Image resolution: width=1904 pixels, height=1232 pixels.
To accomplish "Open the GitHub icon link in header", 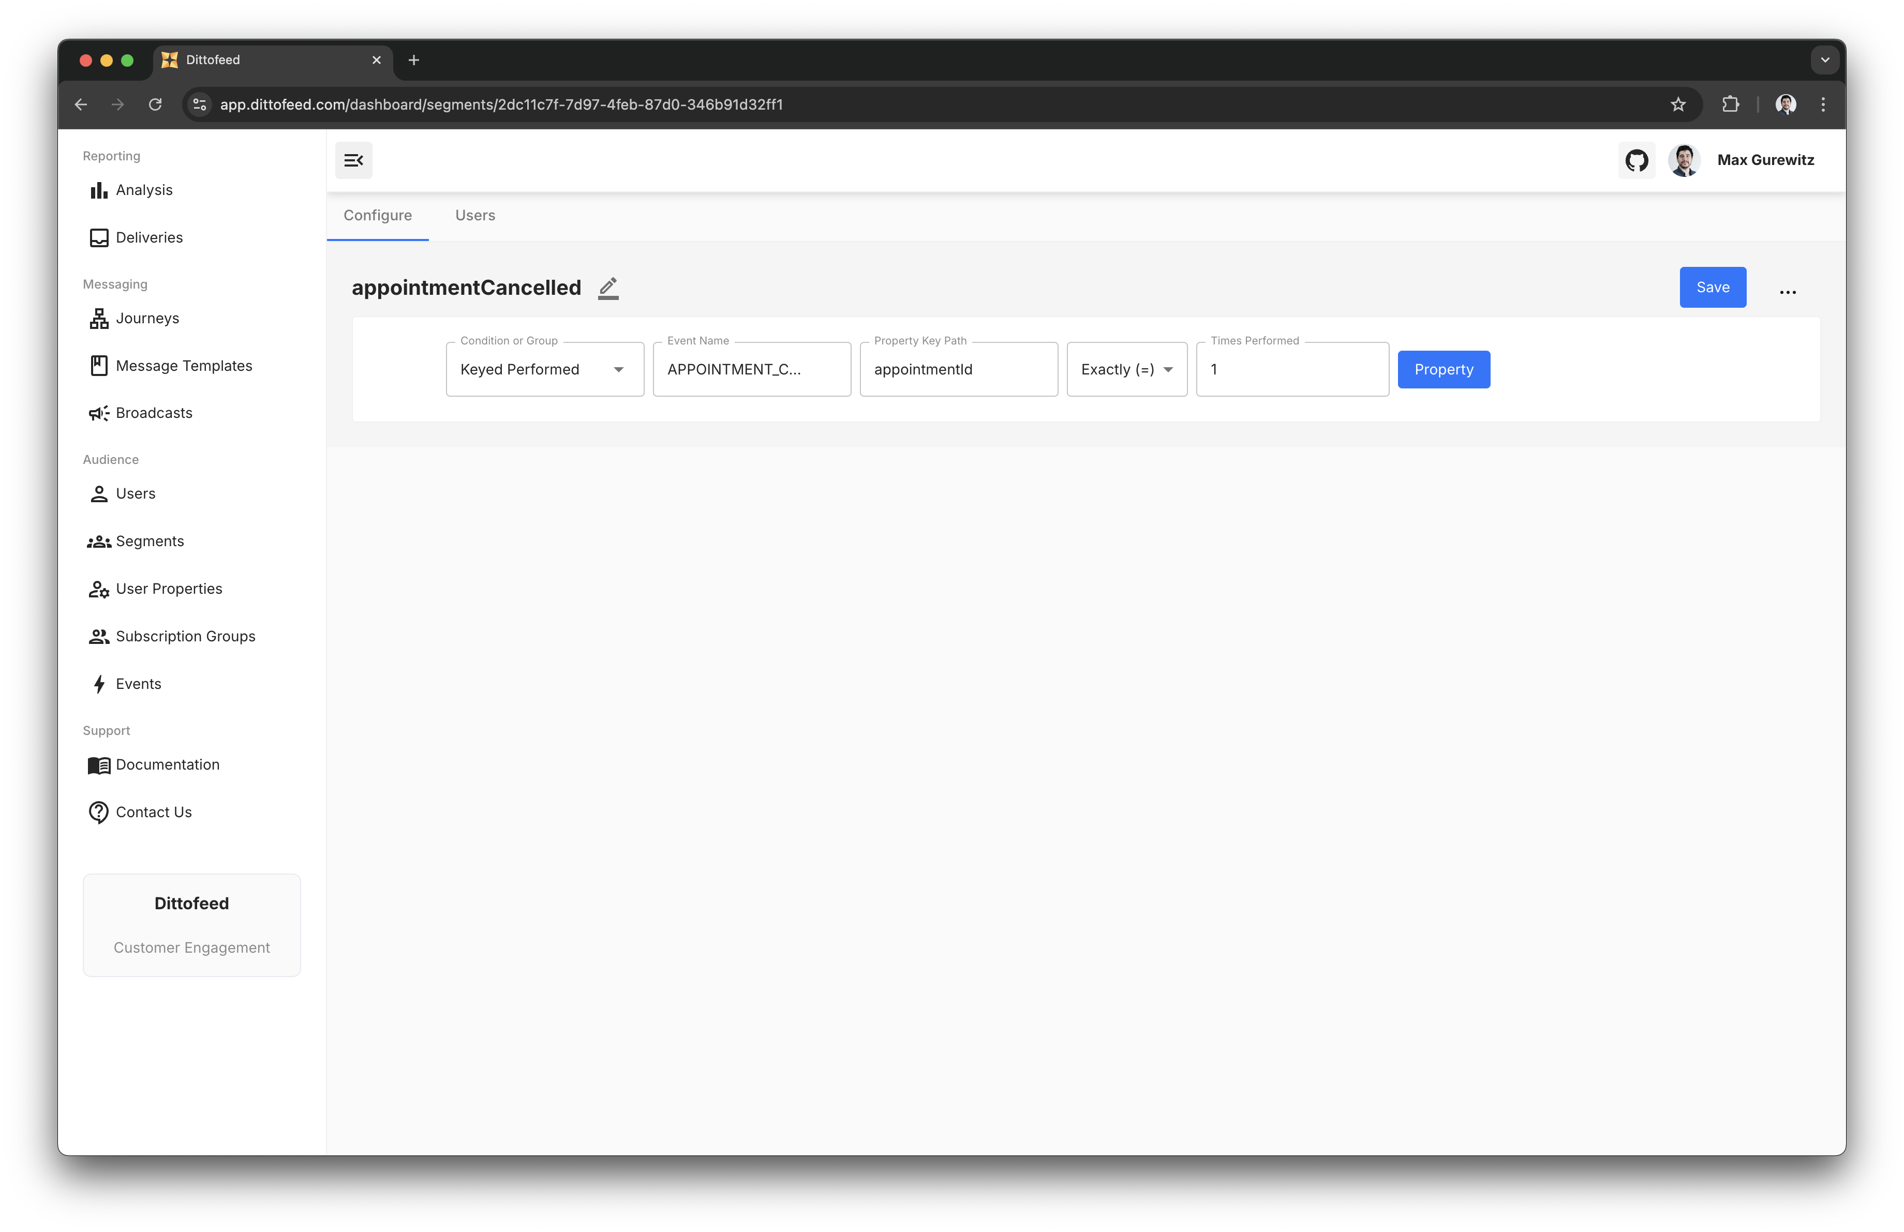I will 1636,161.
